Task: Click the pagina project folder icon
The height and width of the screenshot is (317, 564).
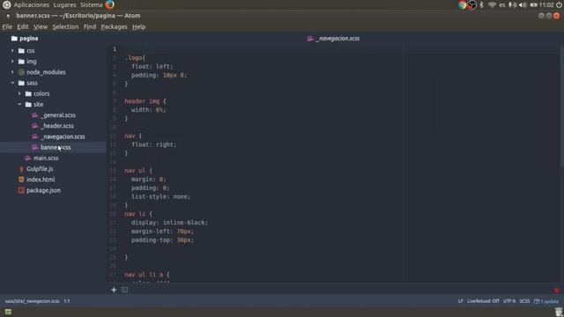Action: (14, 38)
